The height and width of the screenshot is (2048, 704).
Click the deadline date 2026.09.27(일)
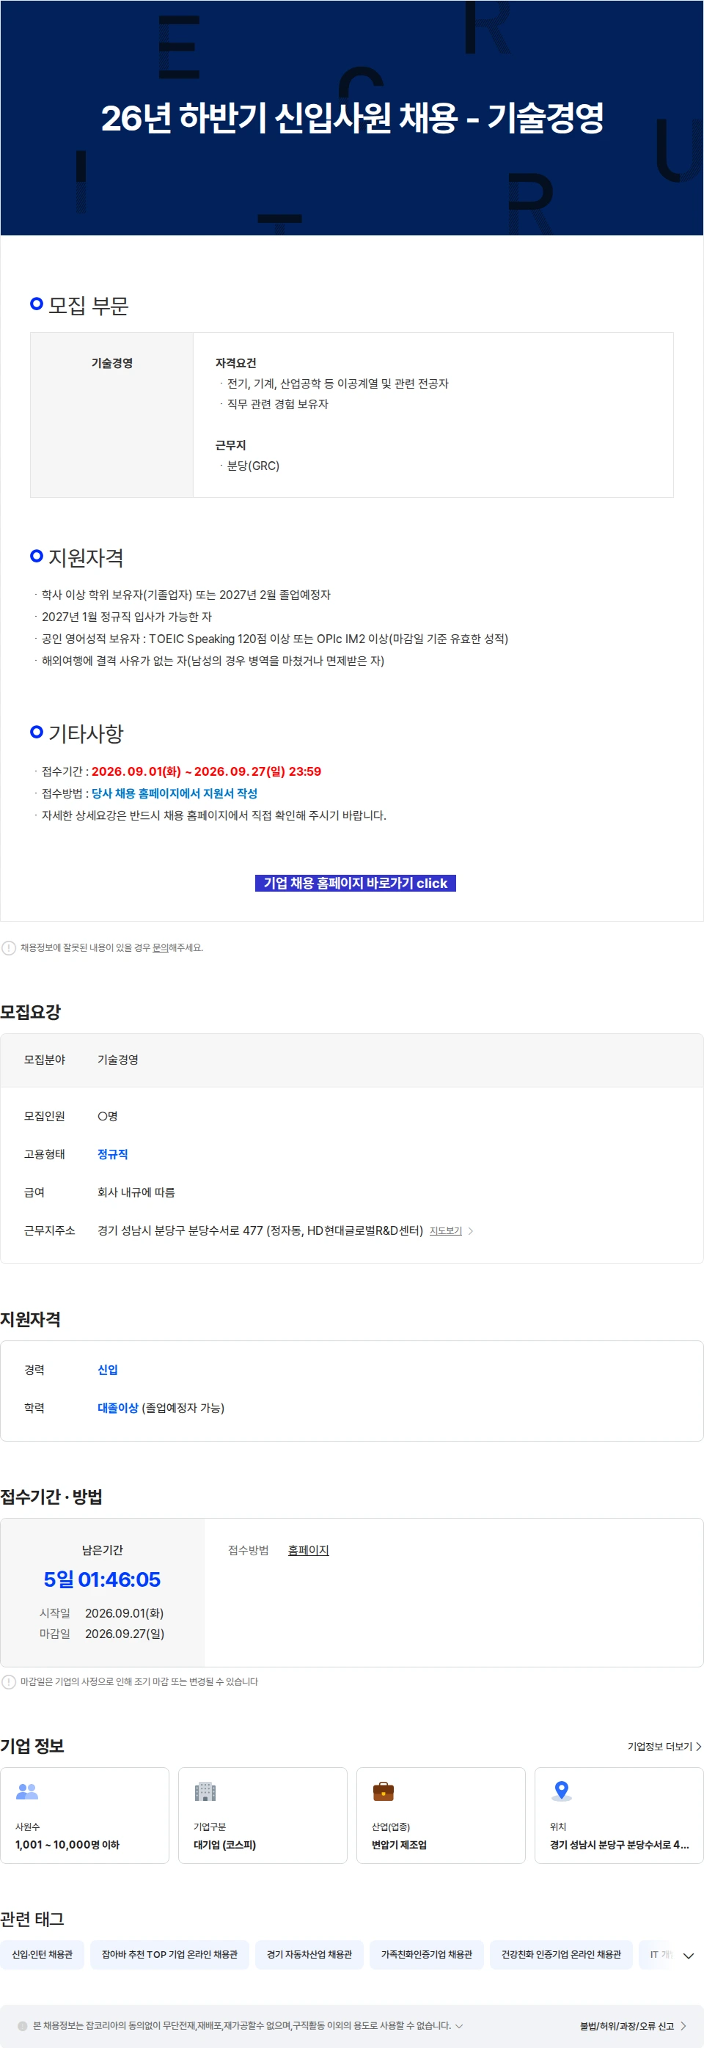pyautogui.click(x=124, y=1634)
